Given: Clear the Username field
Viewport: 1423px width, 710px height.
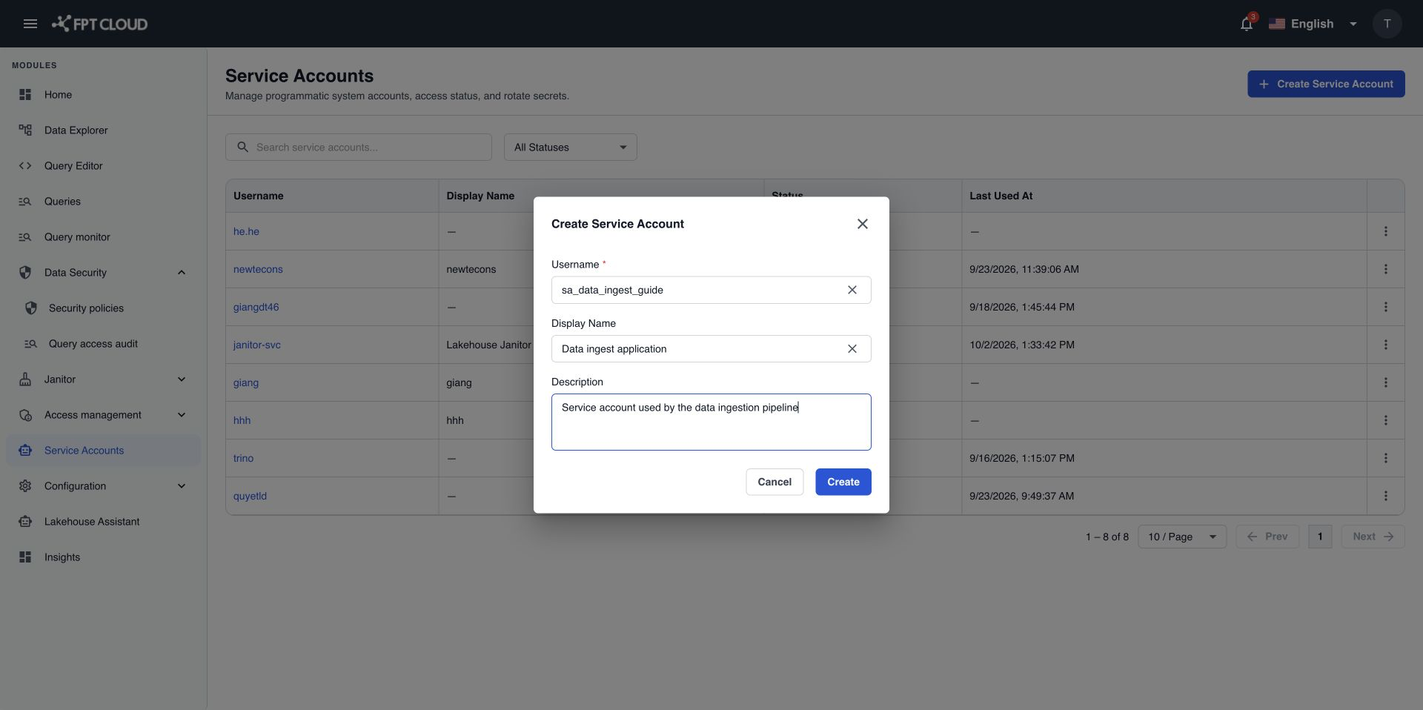Looking at the screenshot, I should point(852,290).
